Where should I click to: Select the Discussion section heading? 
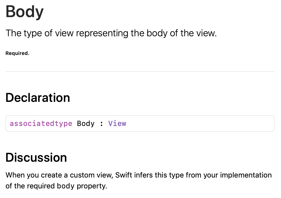tap(36, 157)
